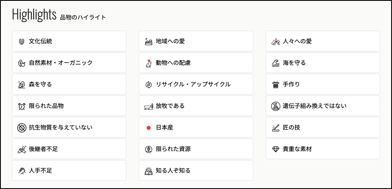
Task: Click the mask icon beside 文化伝統
Action: point(22,41)
